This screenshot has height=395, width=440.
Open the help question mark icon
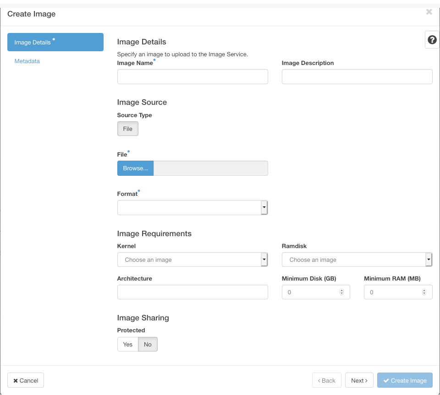[432, 40]
